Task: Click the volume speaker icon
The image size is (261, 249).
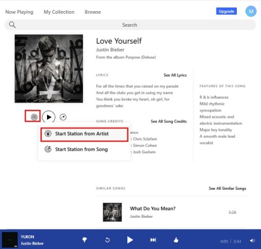Action: 253,241
